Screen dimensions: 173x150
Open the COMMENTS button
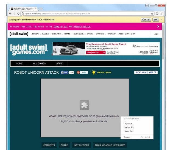49,145
